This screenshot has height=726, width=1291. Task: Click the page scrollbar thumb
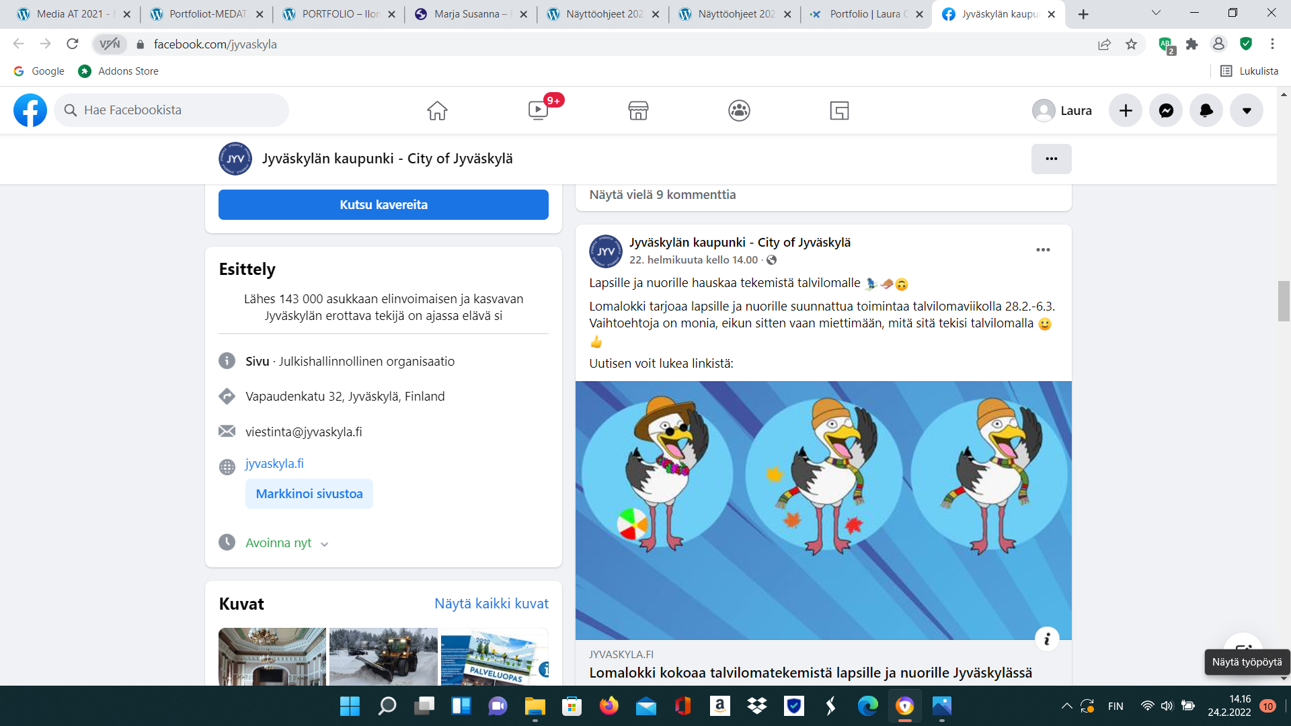click(1284, 301)
